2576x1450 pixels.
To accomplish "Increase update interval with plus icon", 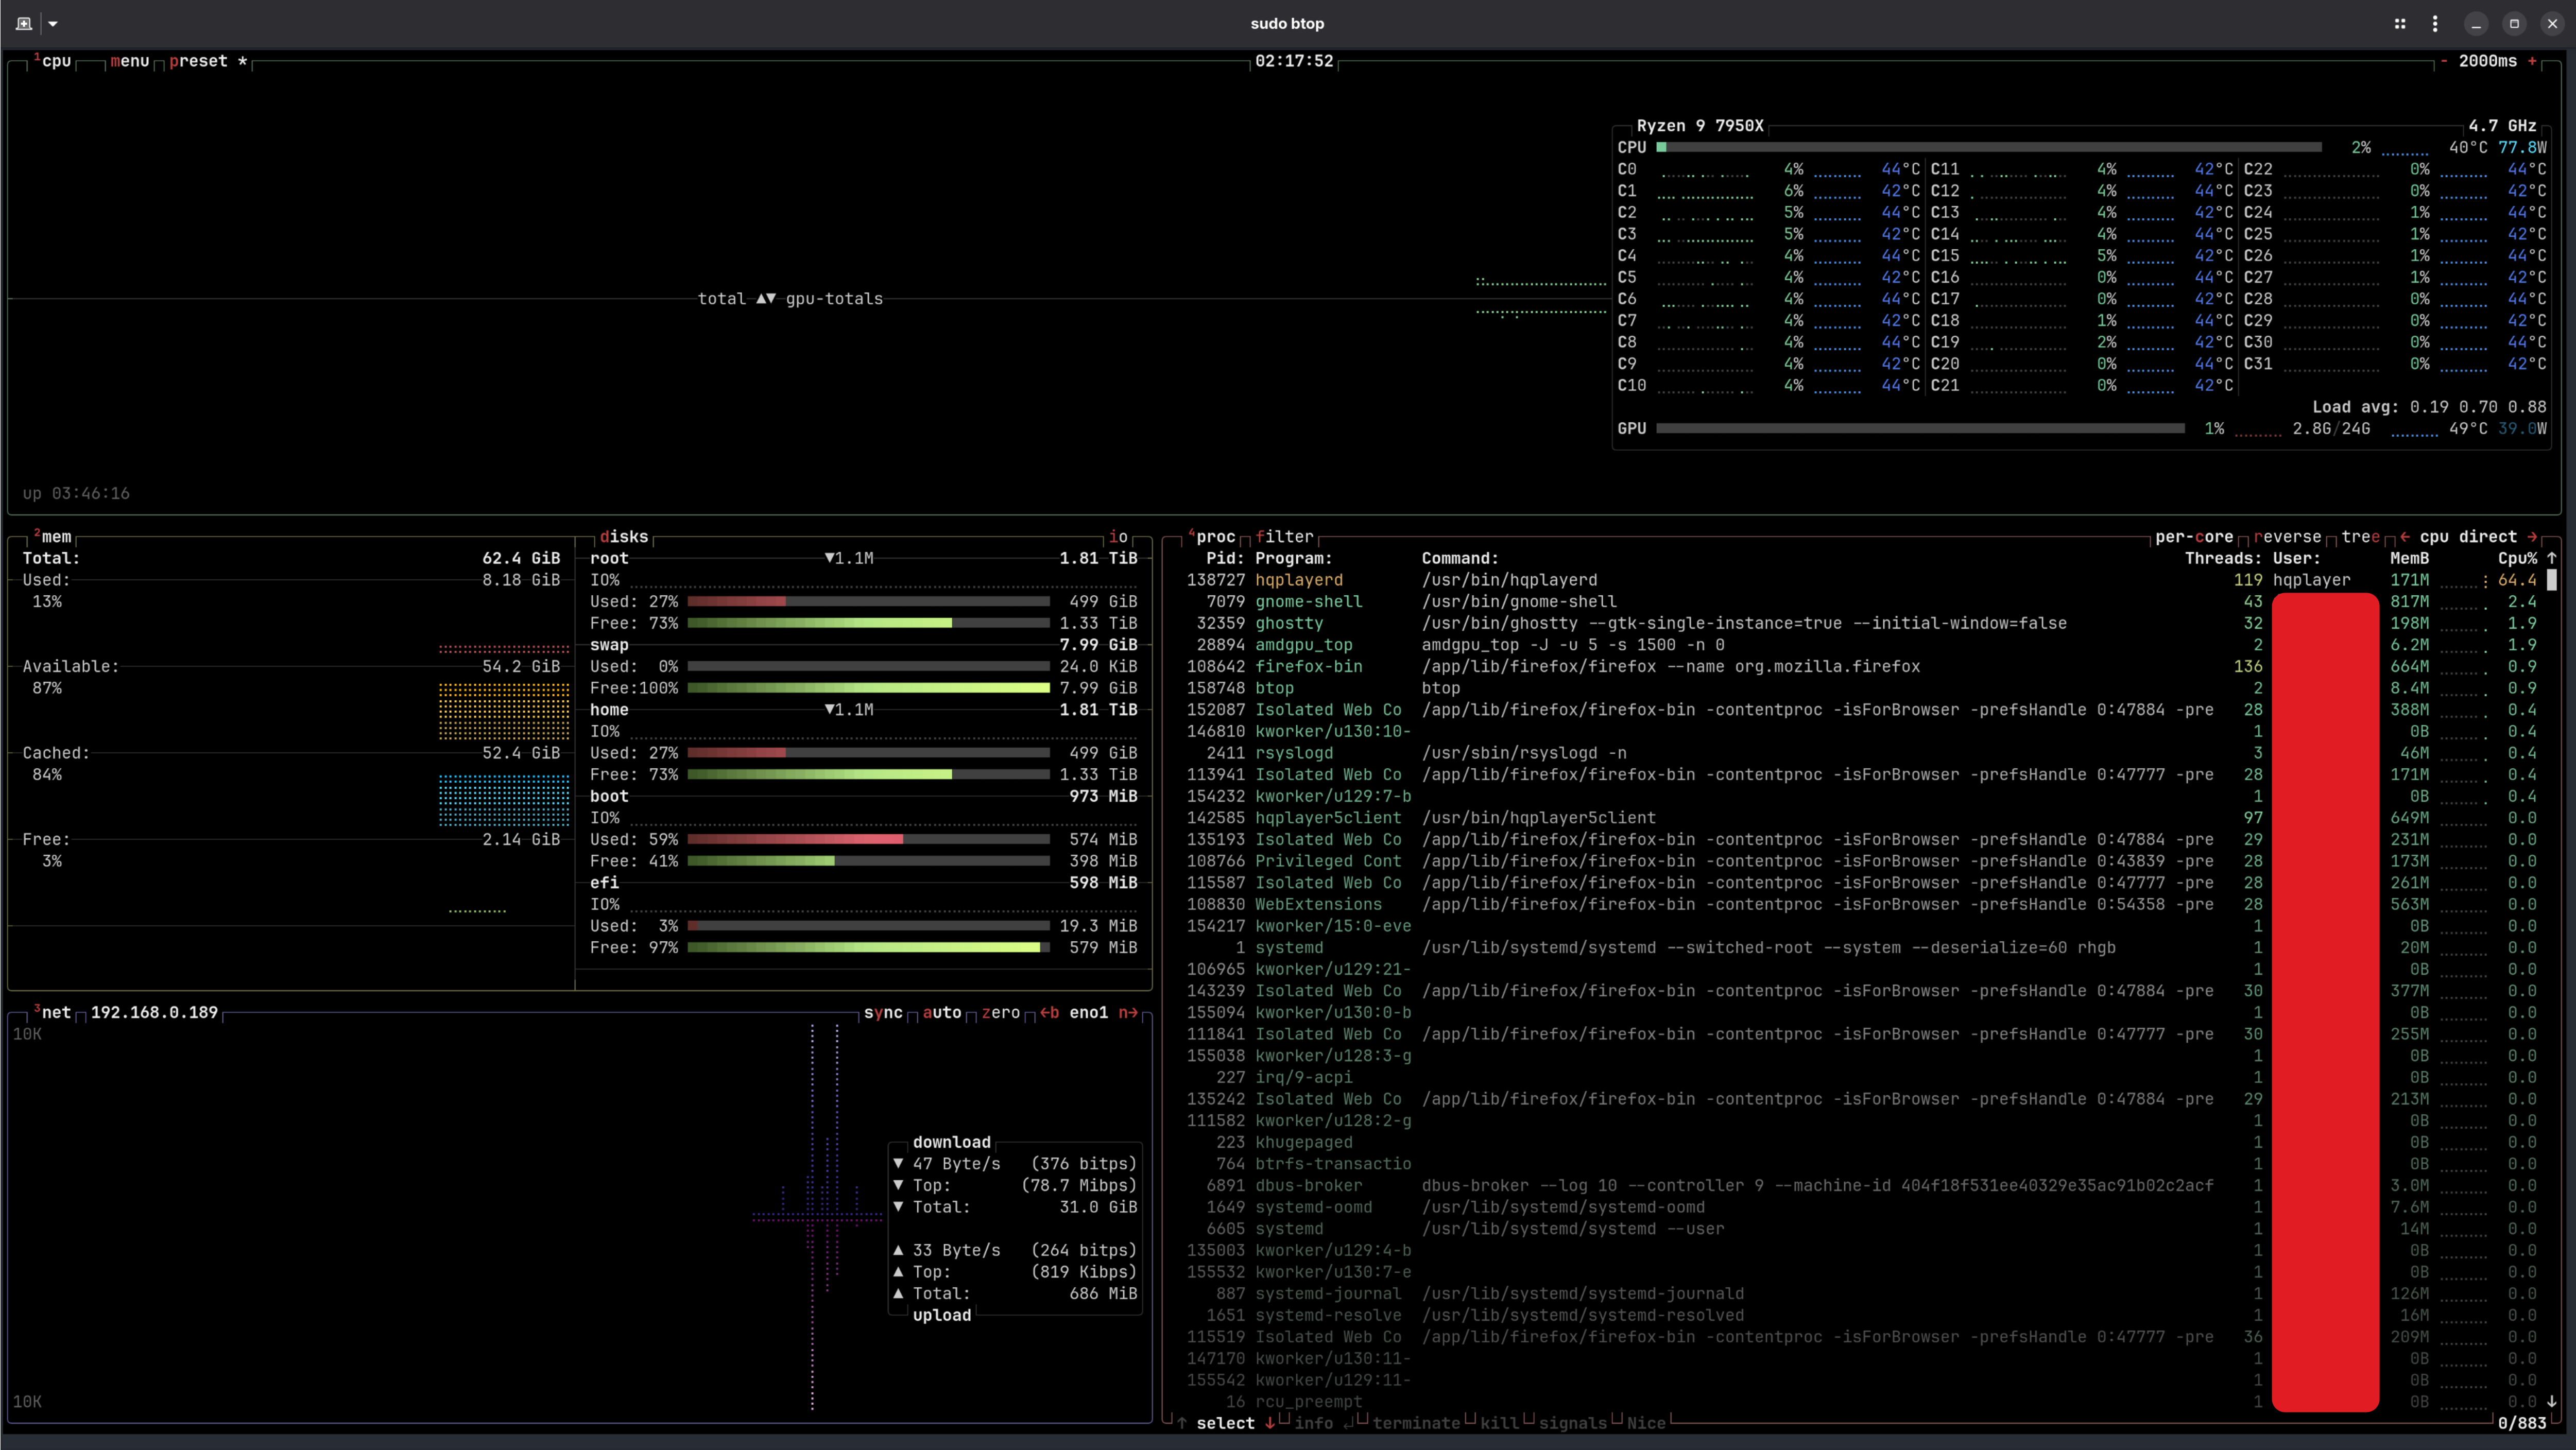I will (x=2532, y=61).
